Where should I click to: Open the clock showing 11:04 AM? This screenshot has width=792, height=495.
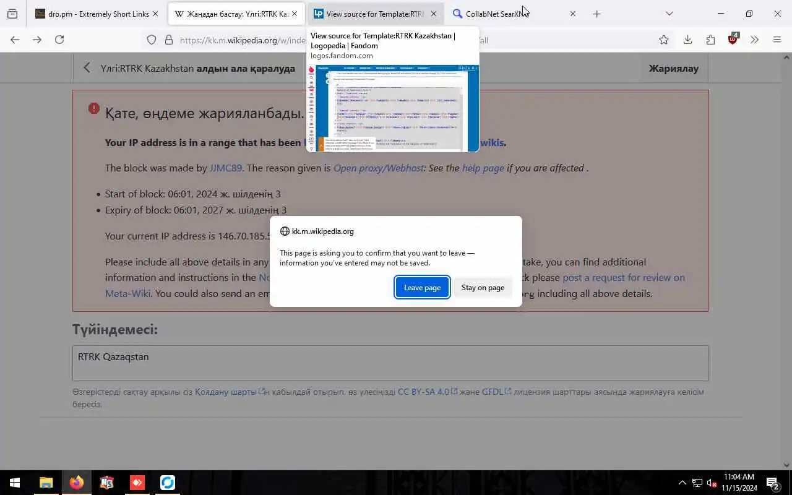739,483
